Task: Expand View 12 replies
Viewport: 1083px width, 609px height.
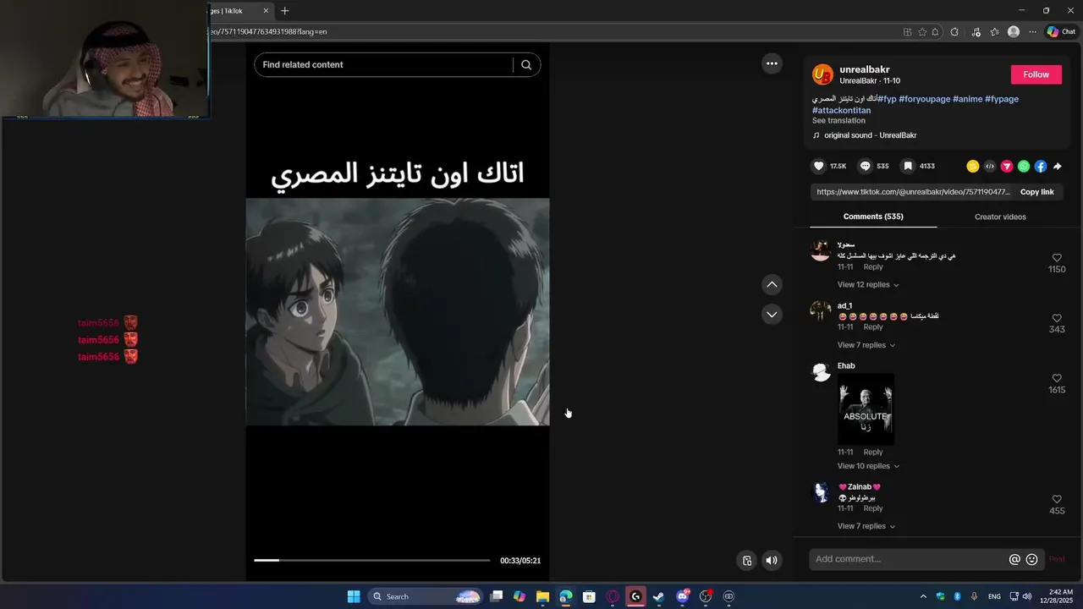Action: point(868,285)
